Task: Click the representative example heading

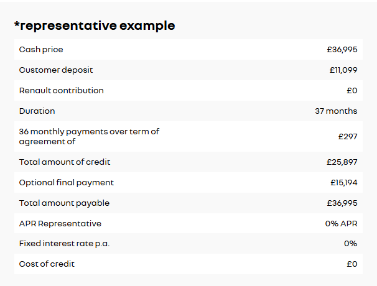Action: [x=95, y=25]
